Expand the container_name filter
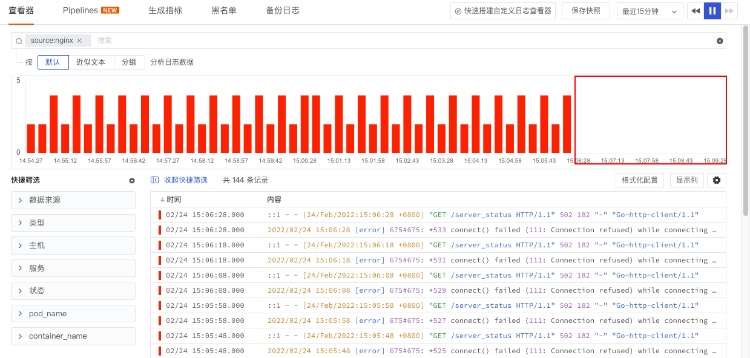750x358 pixels. (73, 336)
